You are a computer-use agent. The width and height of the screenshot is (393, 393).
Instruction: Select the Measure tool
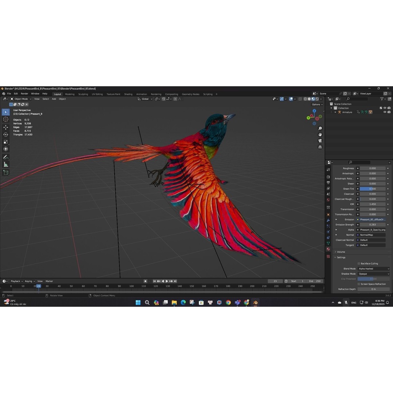click(6, 164)
